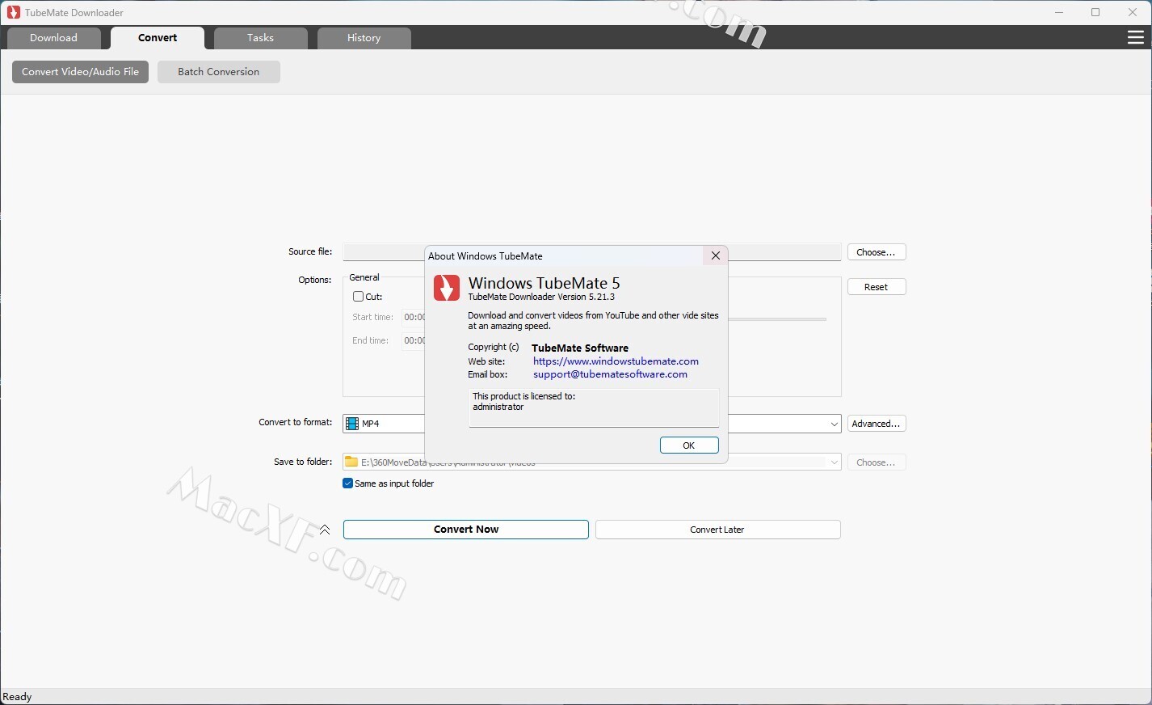The height and width of the screenshot is (705, 1152).
Task: Click Choose... for source file
Action: click(x=877, y=252)
